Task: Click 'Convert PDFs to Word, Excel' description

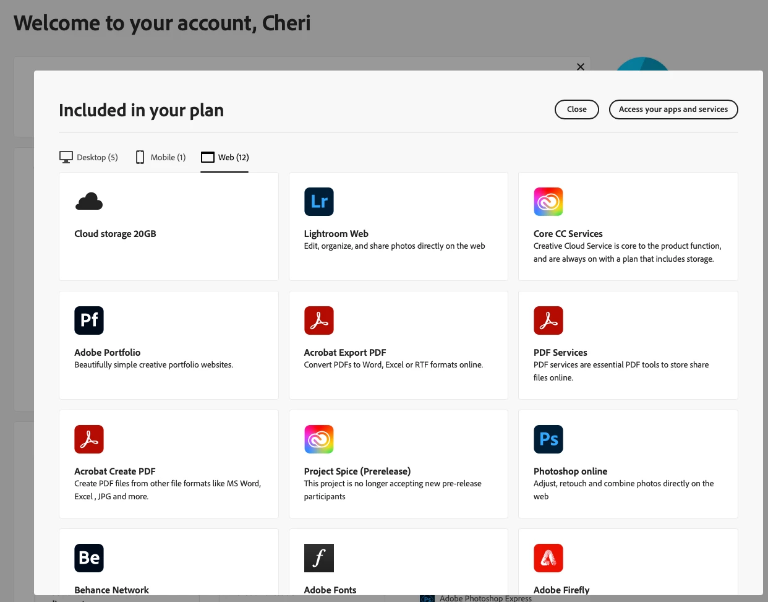Action: tap(393, 365)
